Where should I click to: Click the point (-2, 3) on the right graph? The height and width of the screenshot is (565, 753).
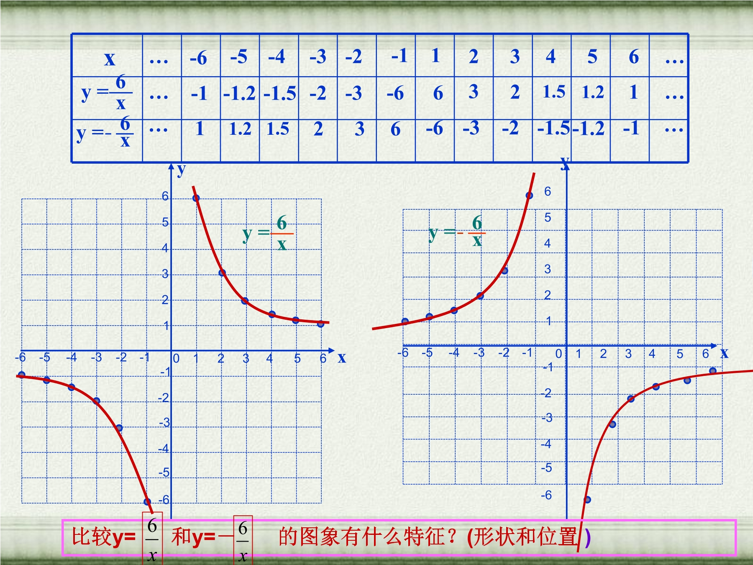[x=505, y=271]
